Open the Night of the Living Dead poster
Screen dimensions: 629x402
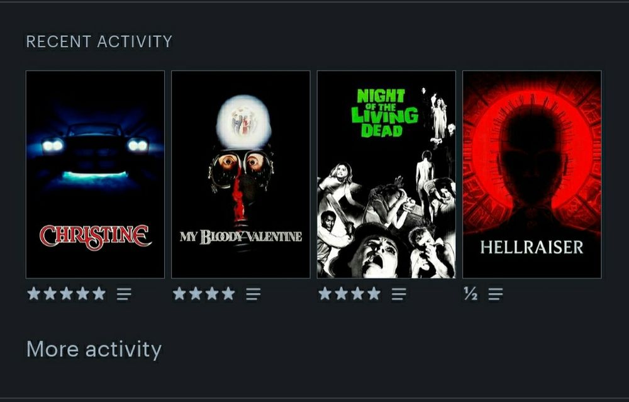(x=386, y=174)
